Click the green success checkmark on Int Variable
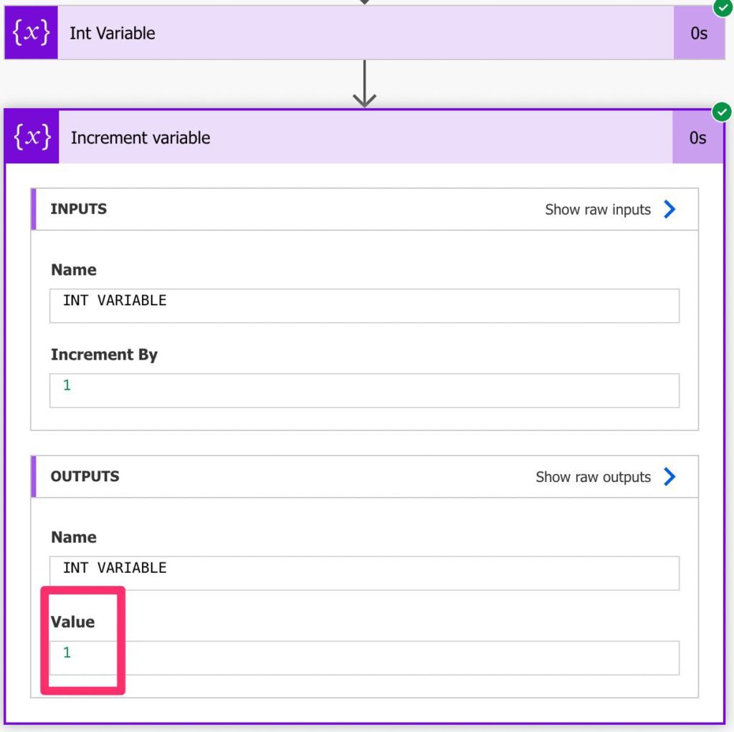 pos(722,9)
